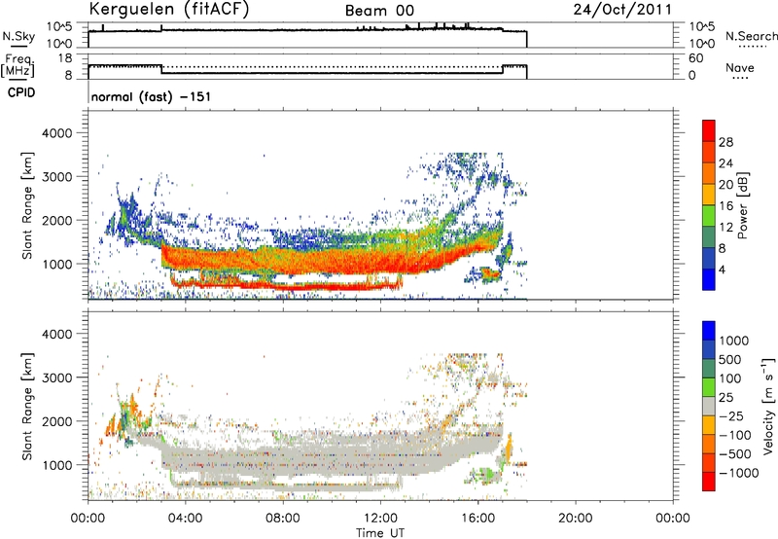Click the '-1000' tick on Velocity colorbar
The width and height of the screenshot is (778, 539).
pos(738,473)
